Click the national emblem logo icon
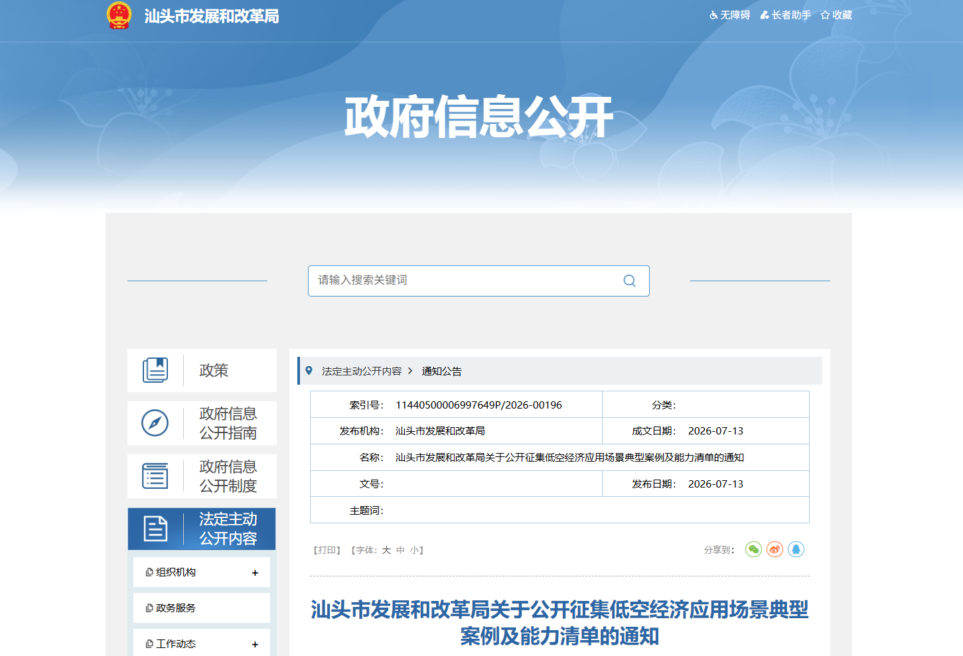The width and height of the screenshot is (963, 656). click(119, 15)
